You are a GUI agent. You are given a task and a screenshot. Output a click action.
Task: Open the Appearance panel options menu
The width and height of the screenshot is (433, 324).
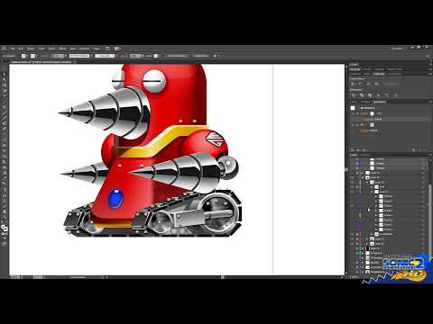tap(429, 102)
